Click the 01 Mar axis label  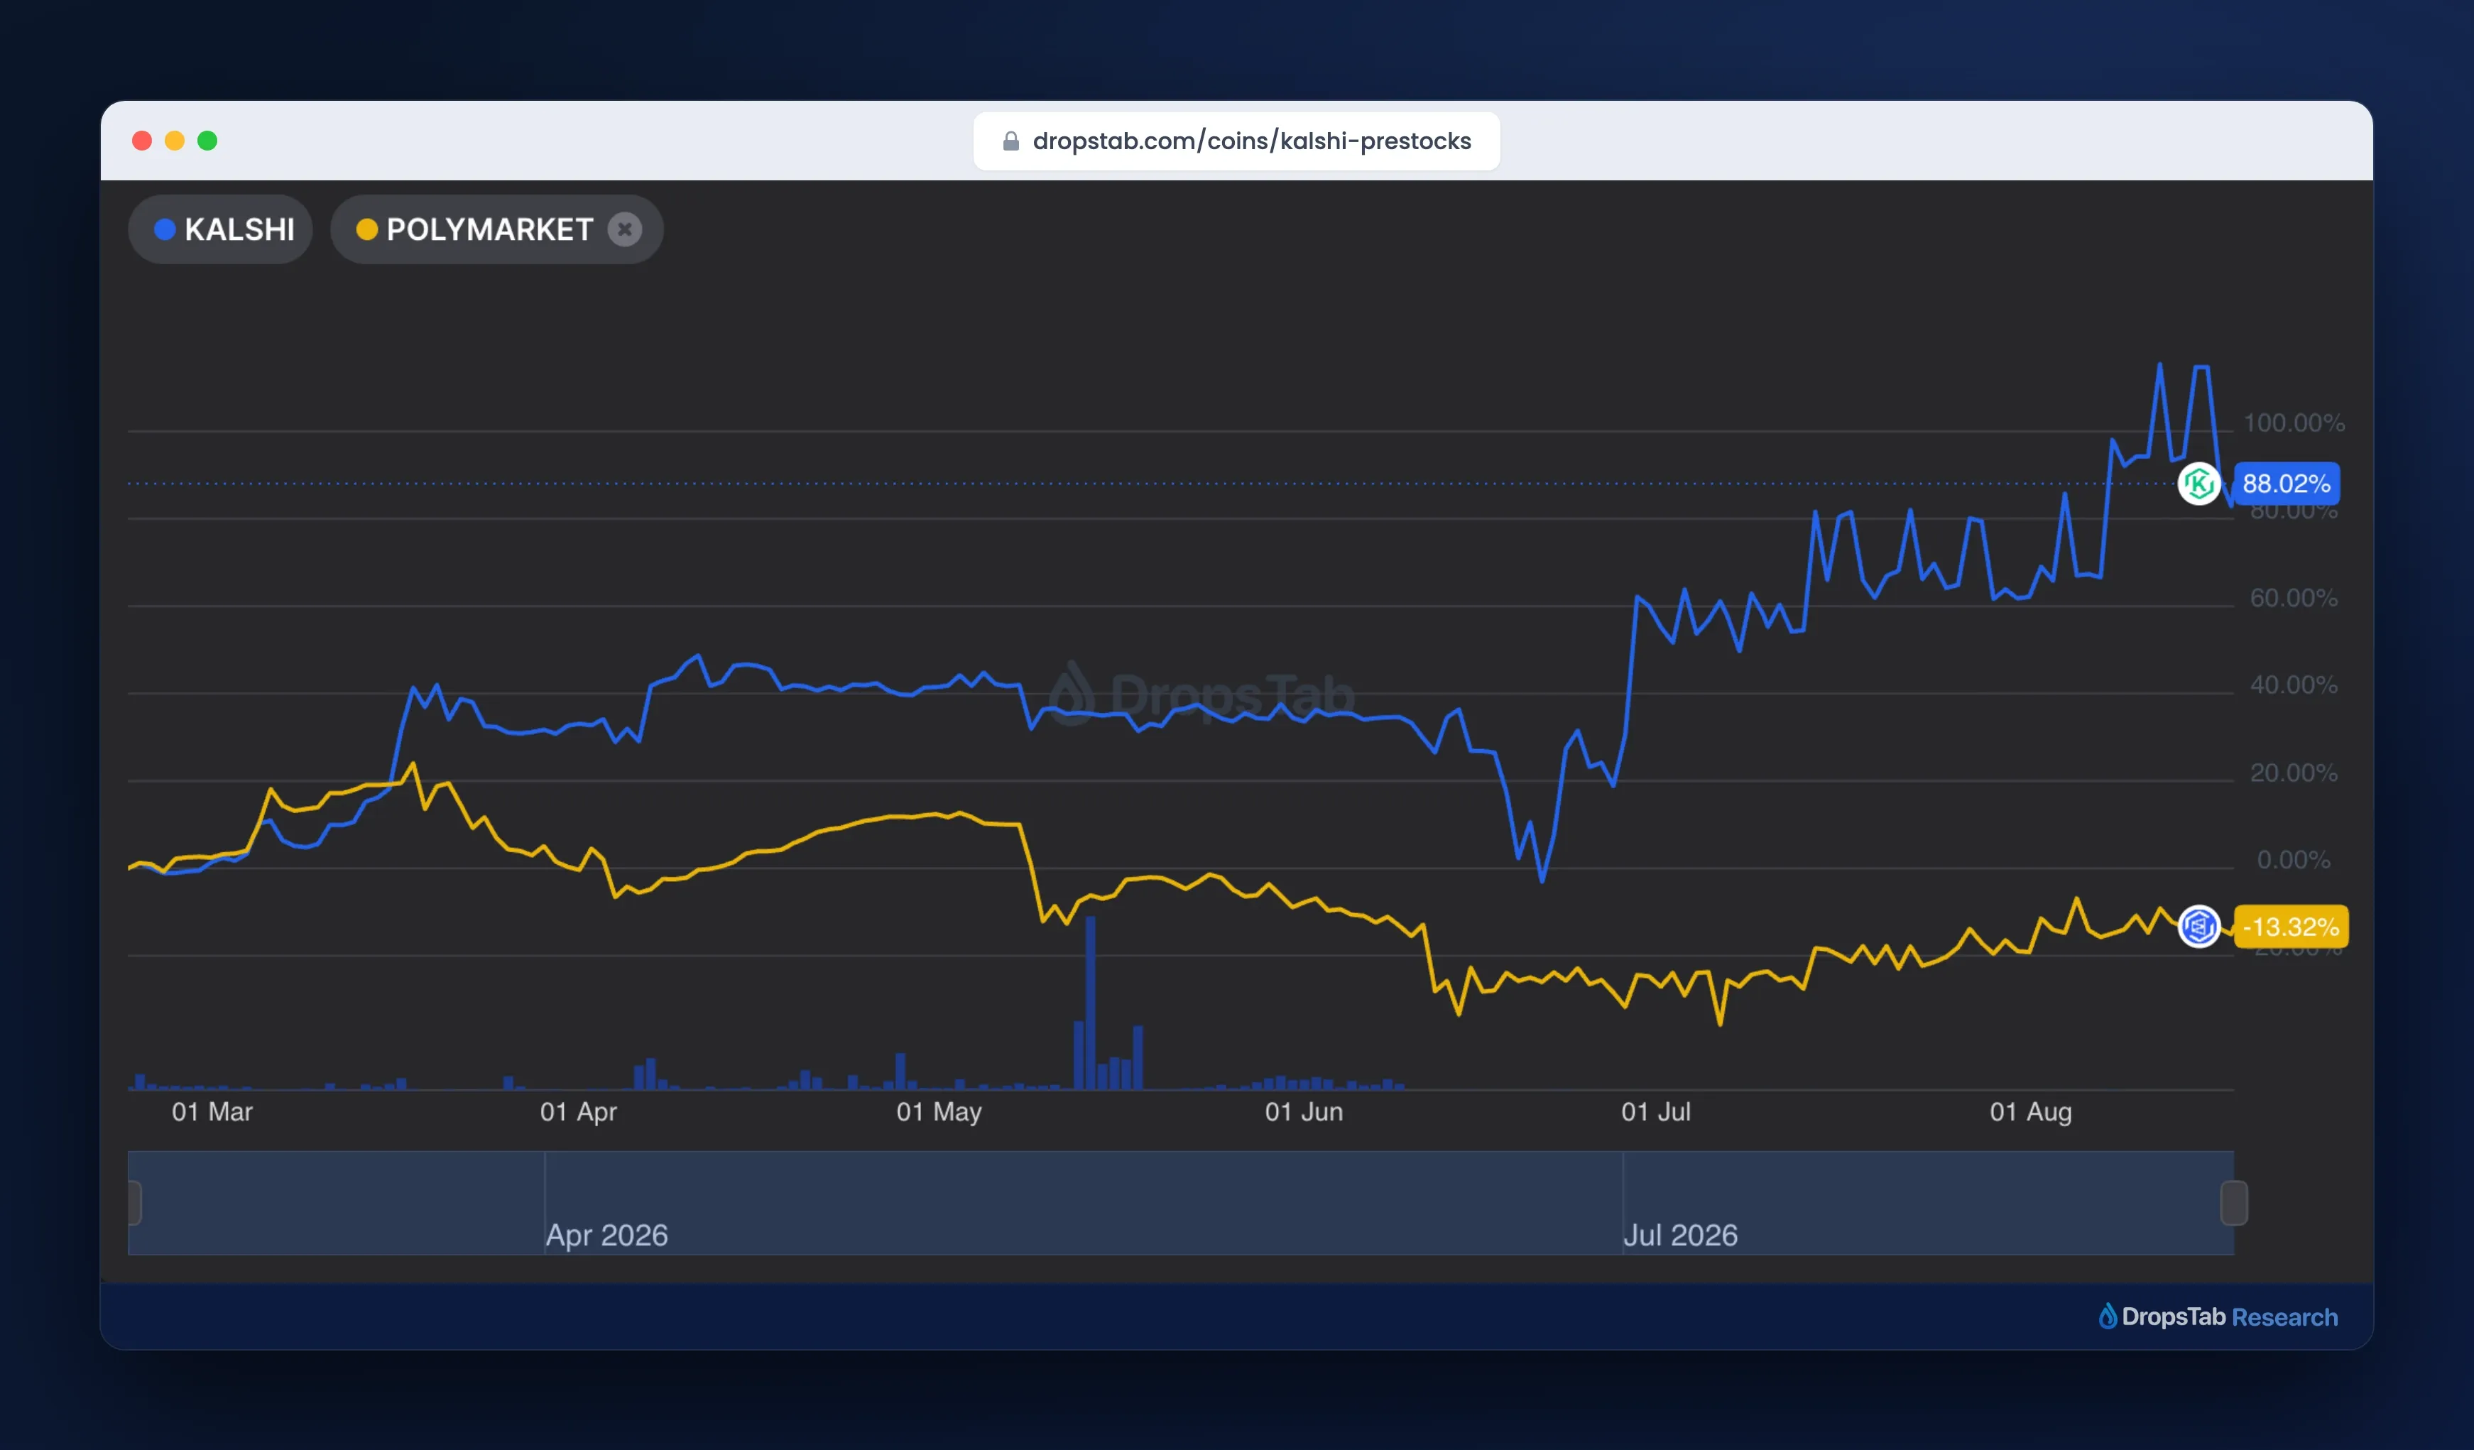(212, 1112)
